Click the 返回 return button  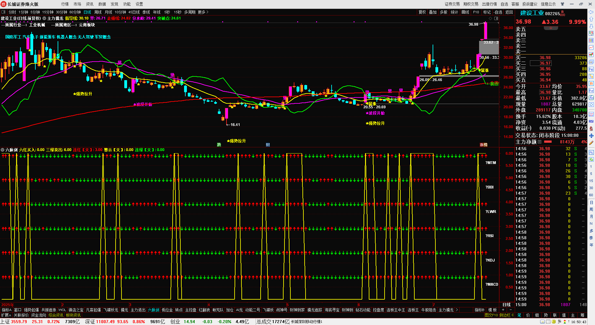point(509,12)
